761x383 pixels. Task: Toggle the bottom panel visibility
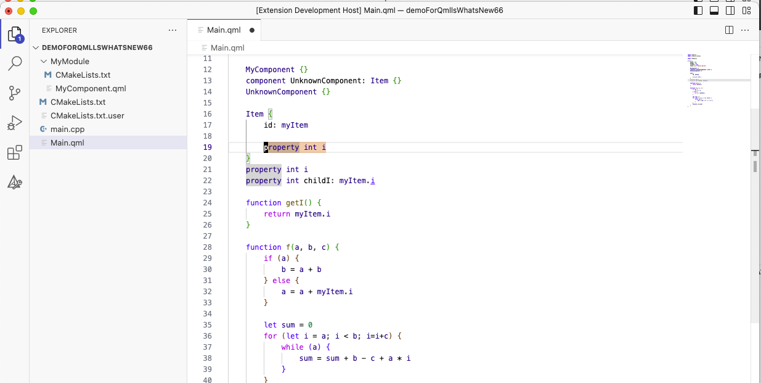(714, 10)
